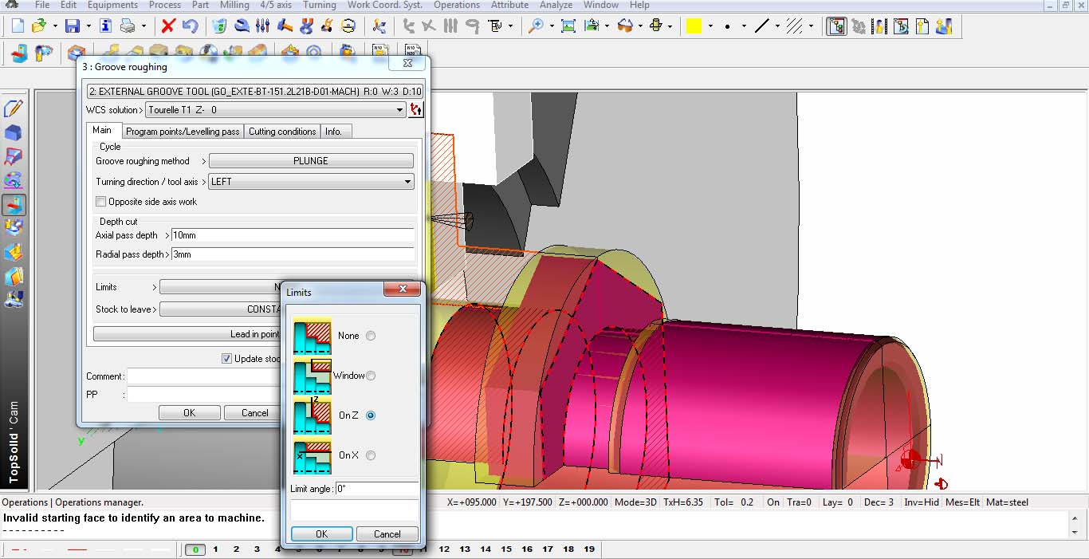Open the dropdown arrow beside yellow color swatch
Screen dimensions: 1089x559
tap(710, 26)
